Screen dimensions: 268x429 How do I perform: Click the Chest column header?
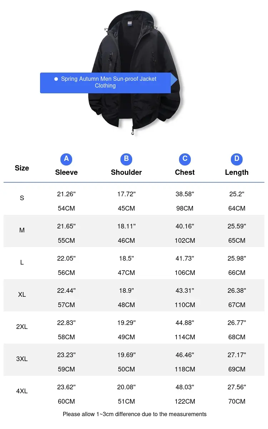(185, 172)
